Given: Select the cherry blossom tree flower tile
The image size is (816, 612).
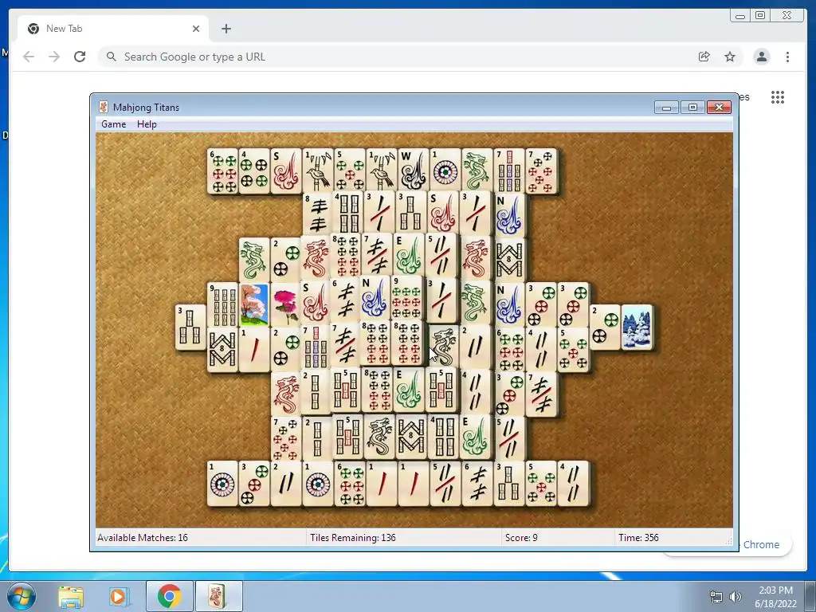Looking at the screenshot, I should 254,304.
